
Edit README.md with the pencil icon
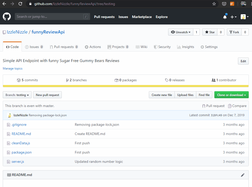point(242,175)
